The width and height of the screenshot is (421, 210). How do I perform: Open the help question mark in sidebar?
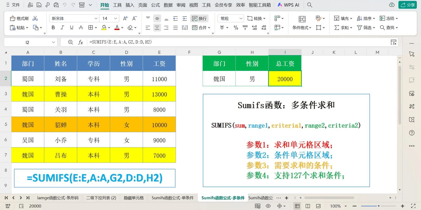coord(412,133)
